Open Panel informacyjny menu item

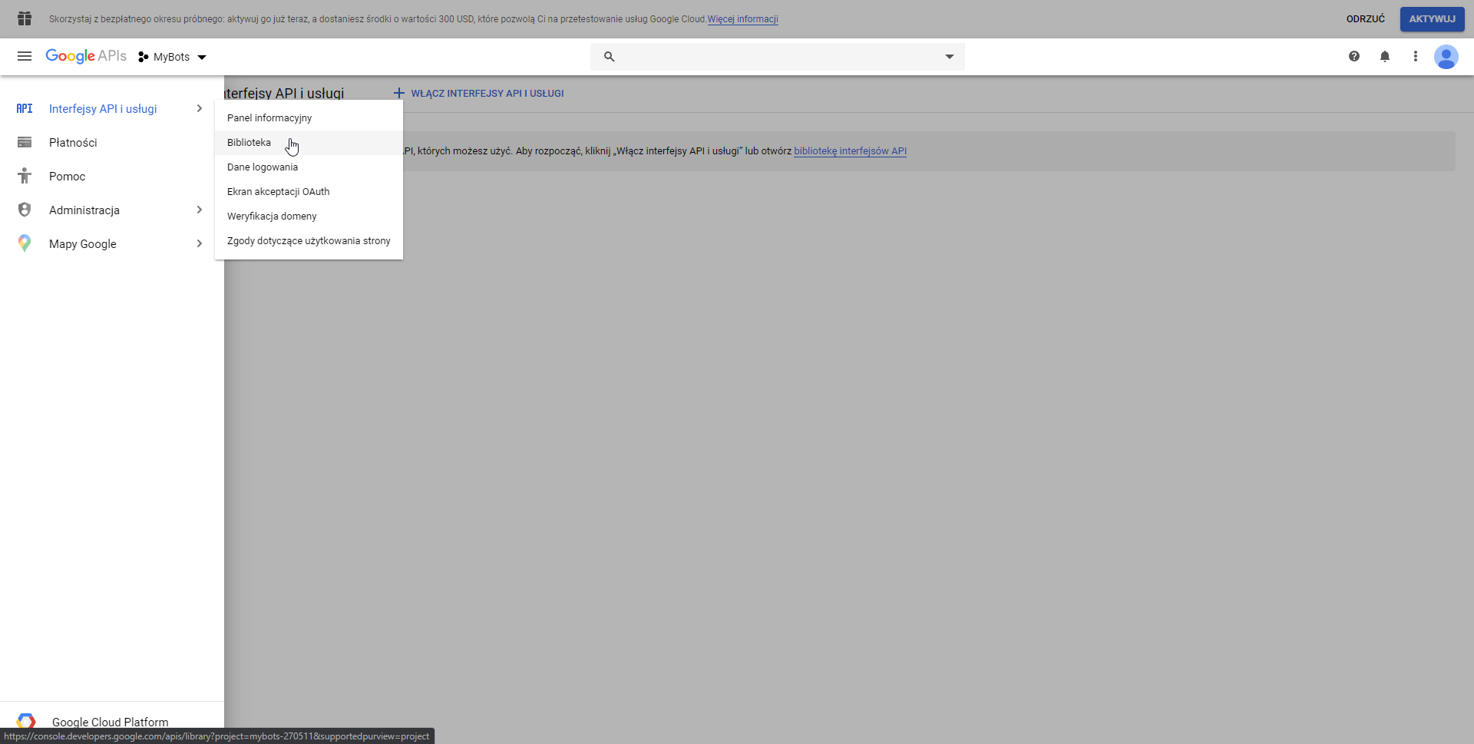[x=269, y=118]
